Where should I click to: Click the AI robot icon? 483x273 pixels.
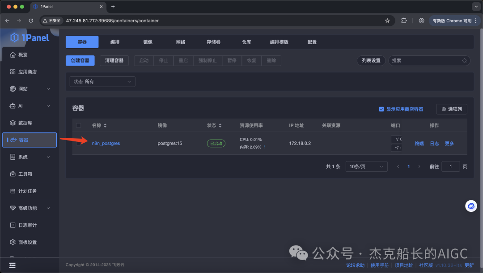(13, 106)
